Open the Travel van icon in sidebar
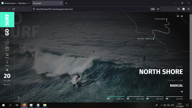This screenshot has width=192, height=108. click(7, 48)
